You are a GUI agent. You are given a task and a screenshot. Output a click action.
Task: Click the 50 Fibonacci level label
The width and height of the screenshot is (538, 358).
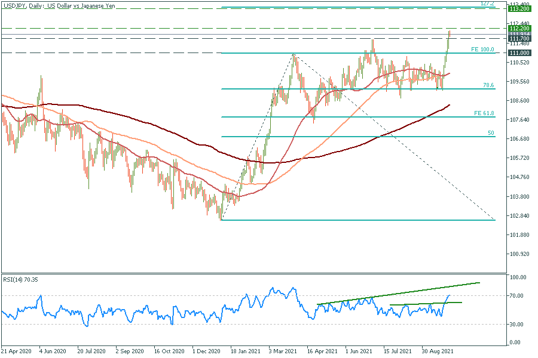tap(490, 132)
